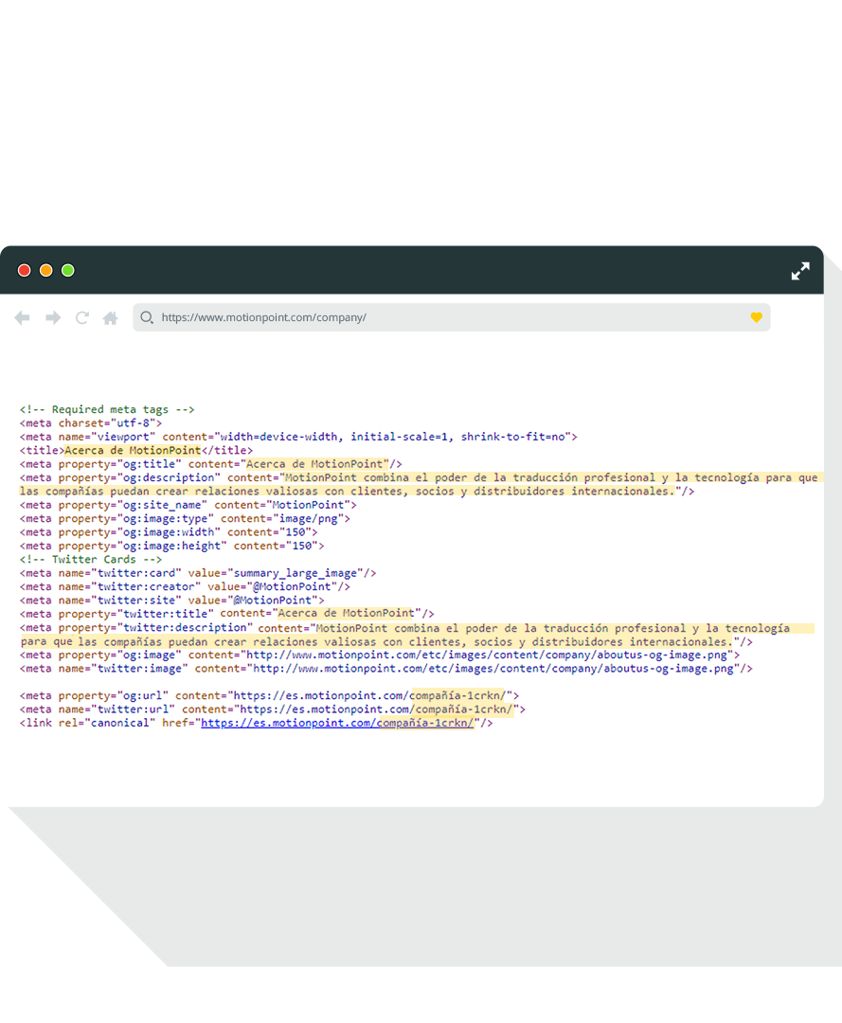Viewport: 842px width, 1023px height.
Task: Close the window with the red button
Action: 25,271
